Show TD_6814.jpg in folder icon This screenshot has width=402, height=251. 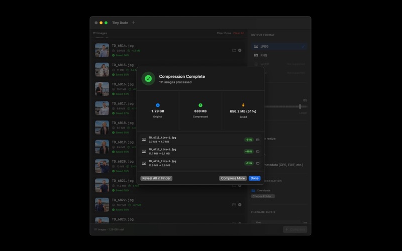(x=234, y=50)
